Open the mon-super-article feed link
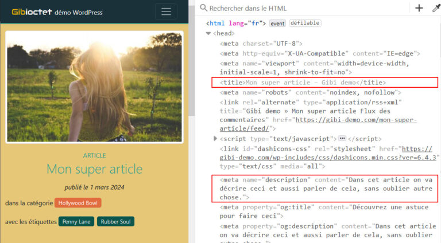This screenshot has height=243, width=441. click(x=318, y=124)
